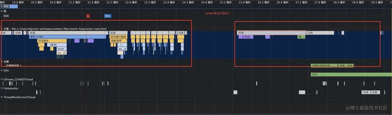Click the 27.8 毫秒 ruler label
Screen dimensions: 392x115
tap(320, 2)
